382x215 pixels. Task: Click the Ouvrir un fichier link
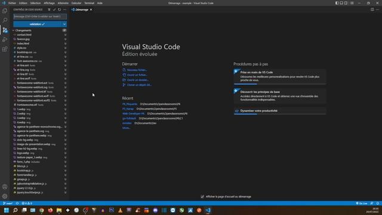point(137,75)
